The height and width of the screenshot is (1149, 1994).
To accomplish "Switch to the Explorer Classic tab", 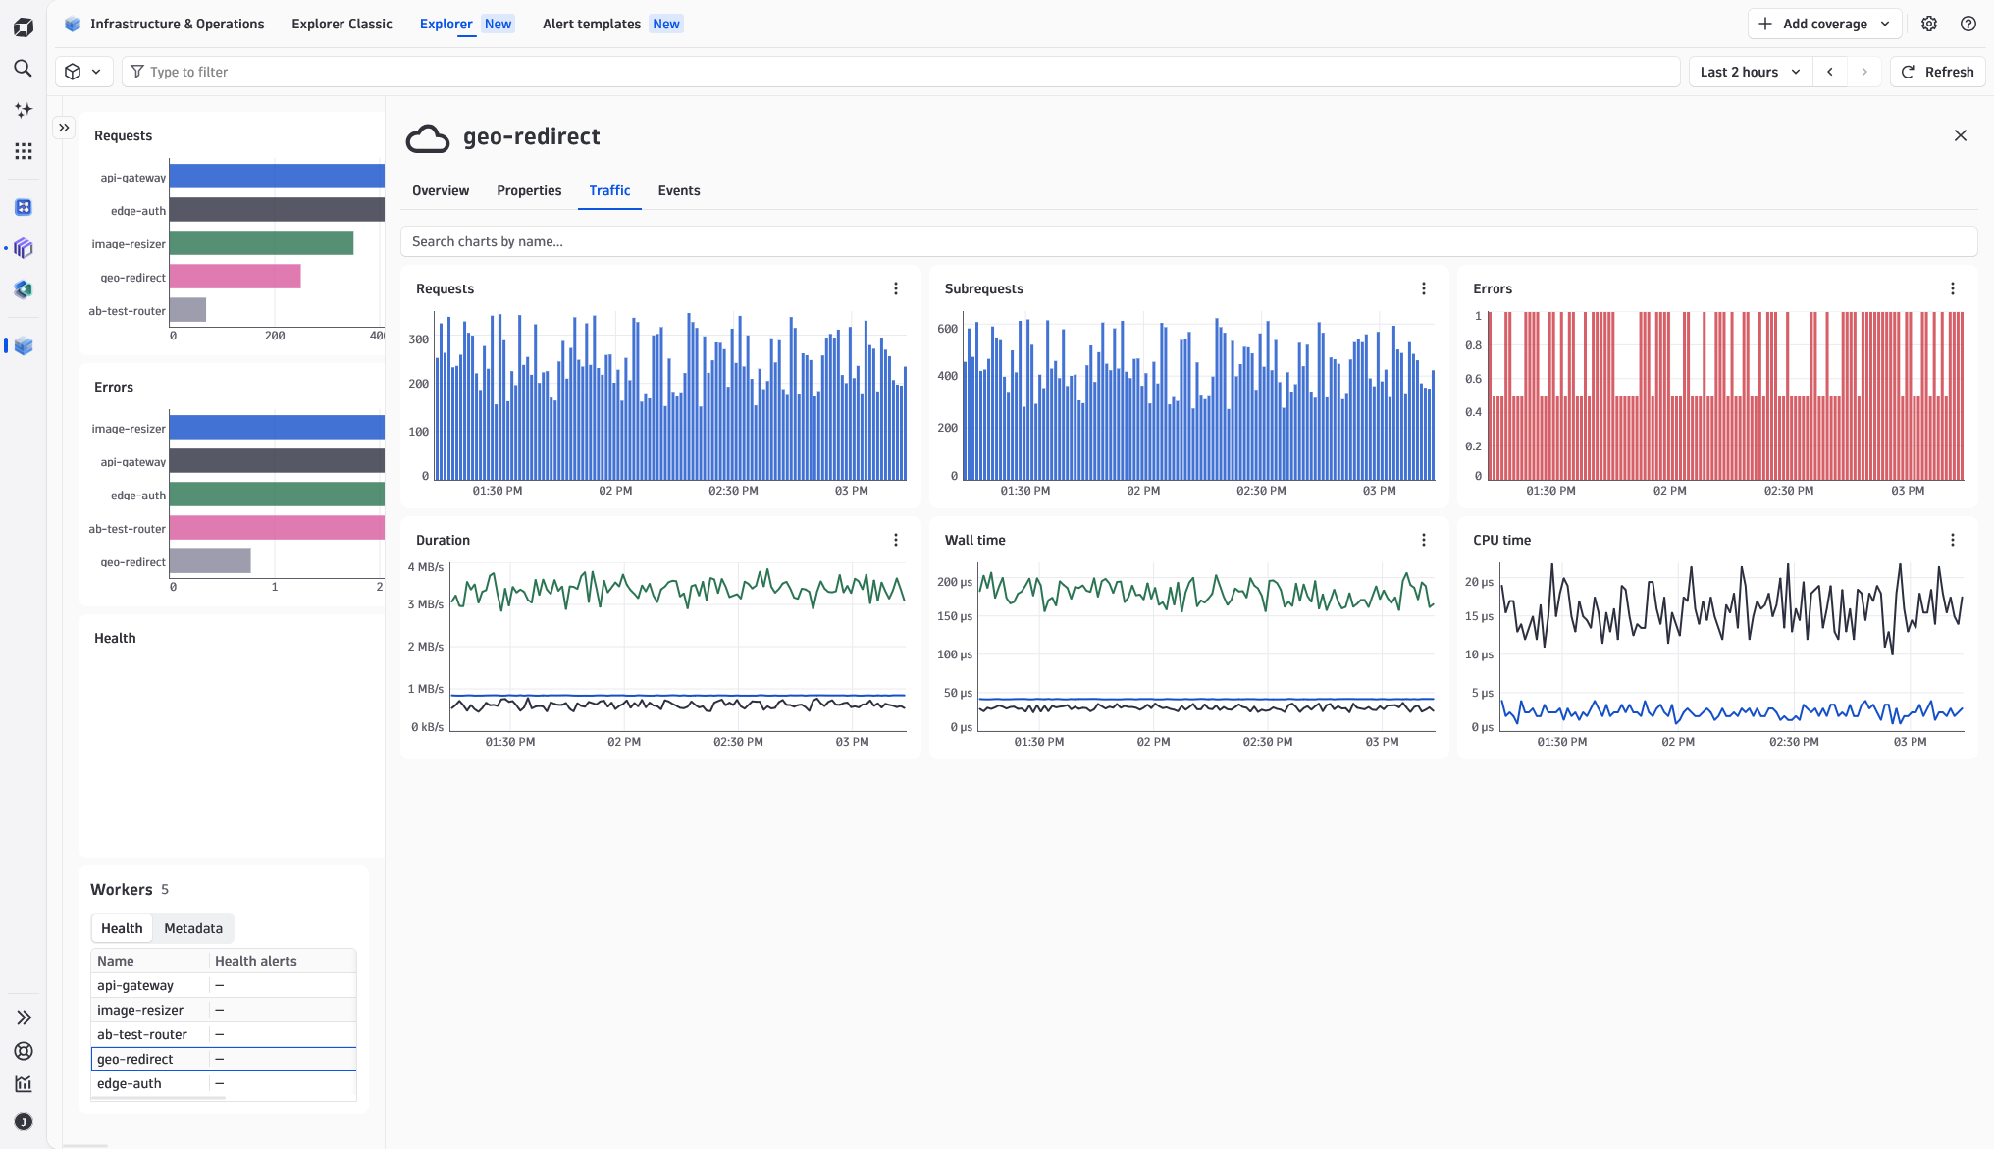I will point(341,24).
